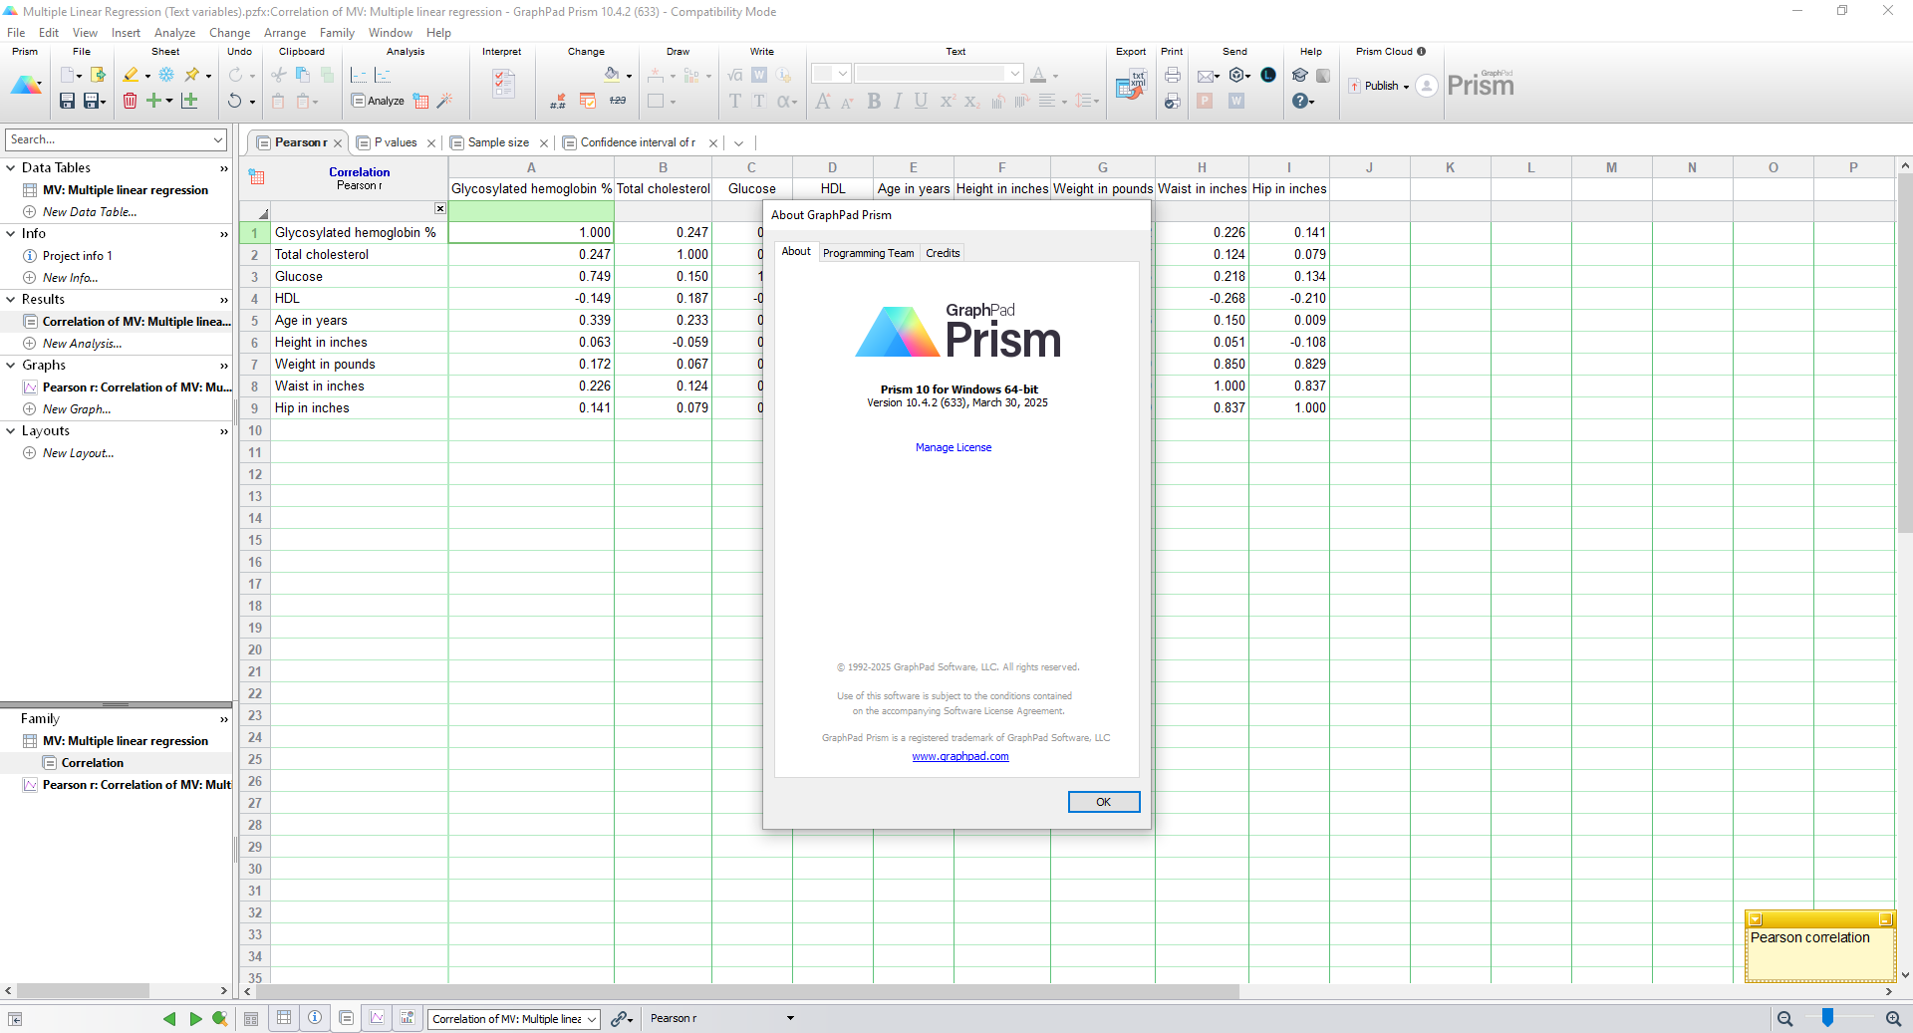
Task: Switch to the Sample size tab
Action: (x=498, y=142)
